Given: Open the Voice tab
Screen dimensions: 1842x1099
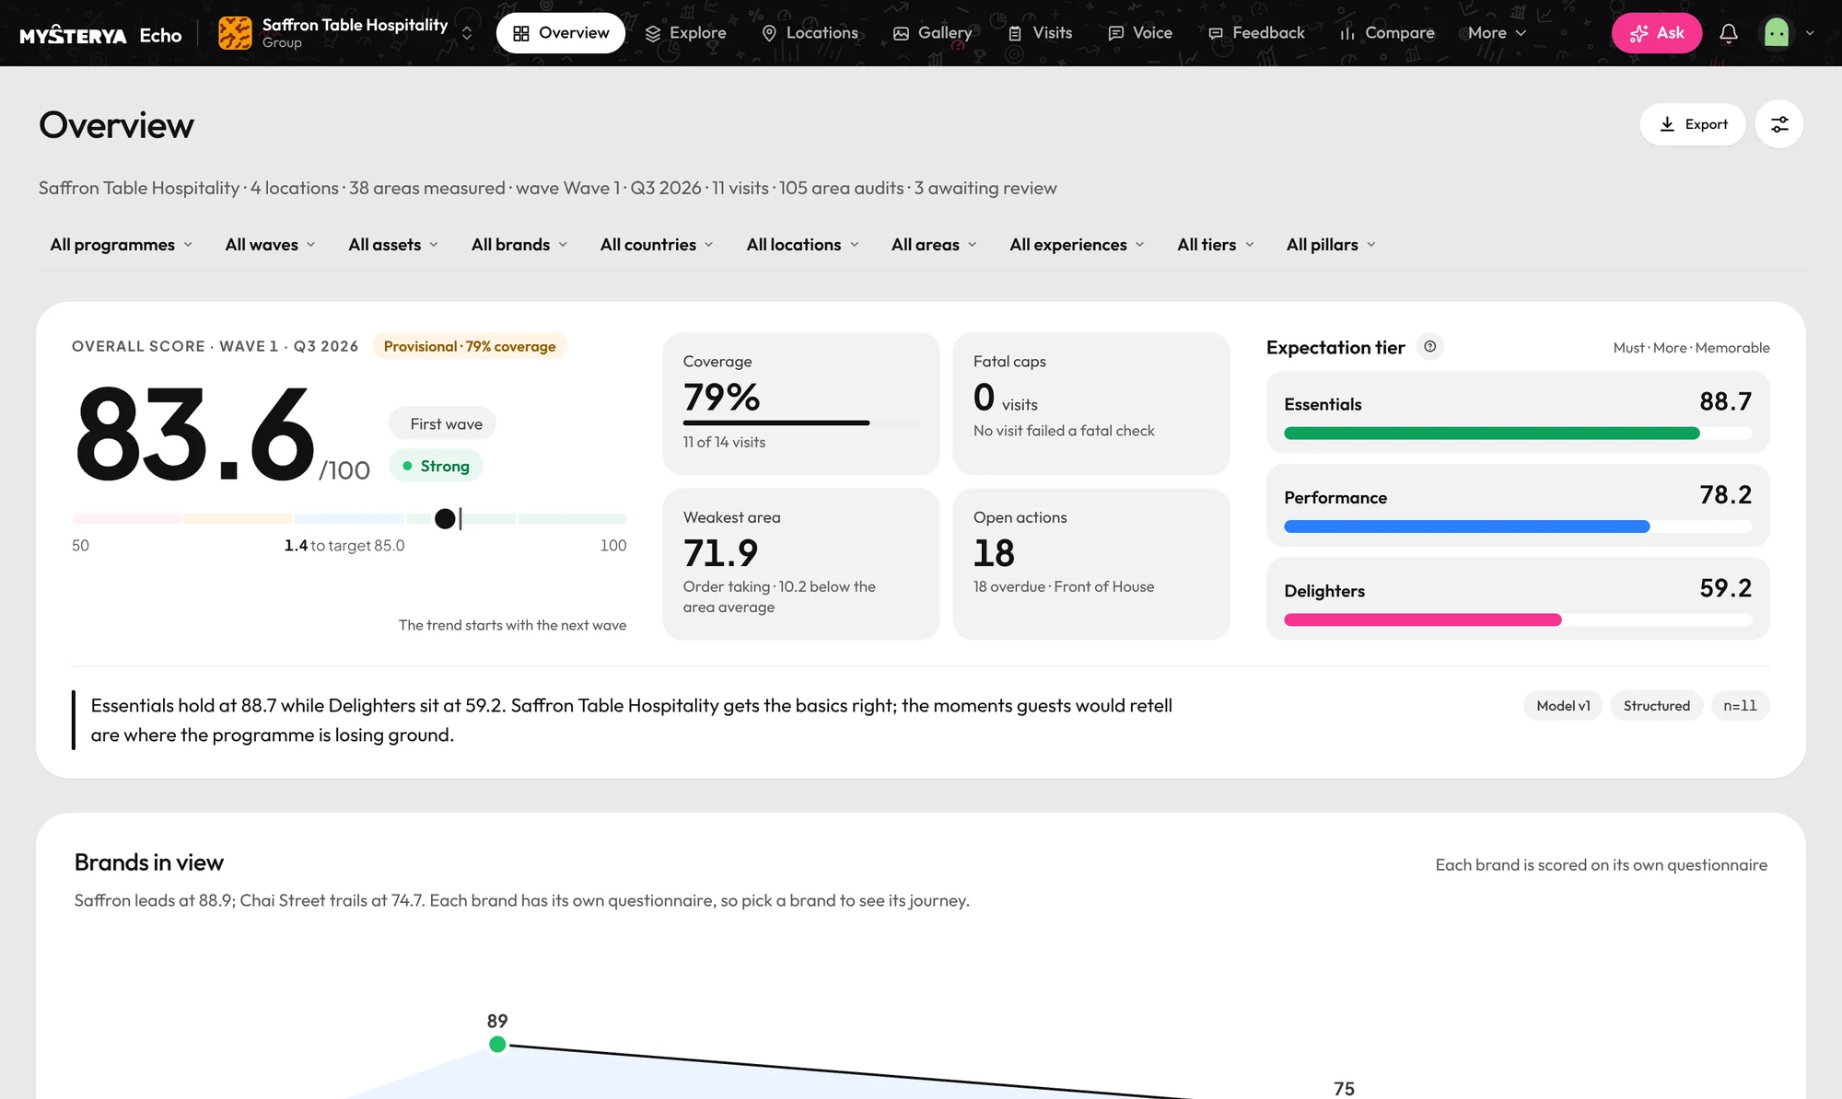Looking at the screenshot, I should (1139, 33).
